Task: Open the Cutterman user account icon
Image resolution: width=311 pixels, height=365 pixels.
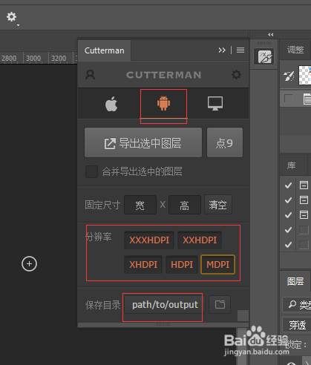Action: [90, 75]
